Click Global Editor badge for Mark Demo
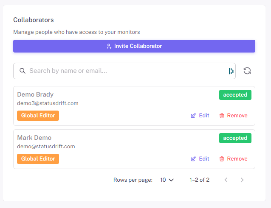This screenshot has height=208, width=271. pyautogui.click(x=38, y=159)
